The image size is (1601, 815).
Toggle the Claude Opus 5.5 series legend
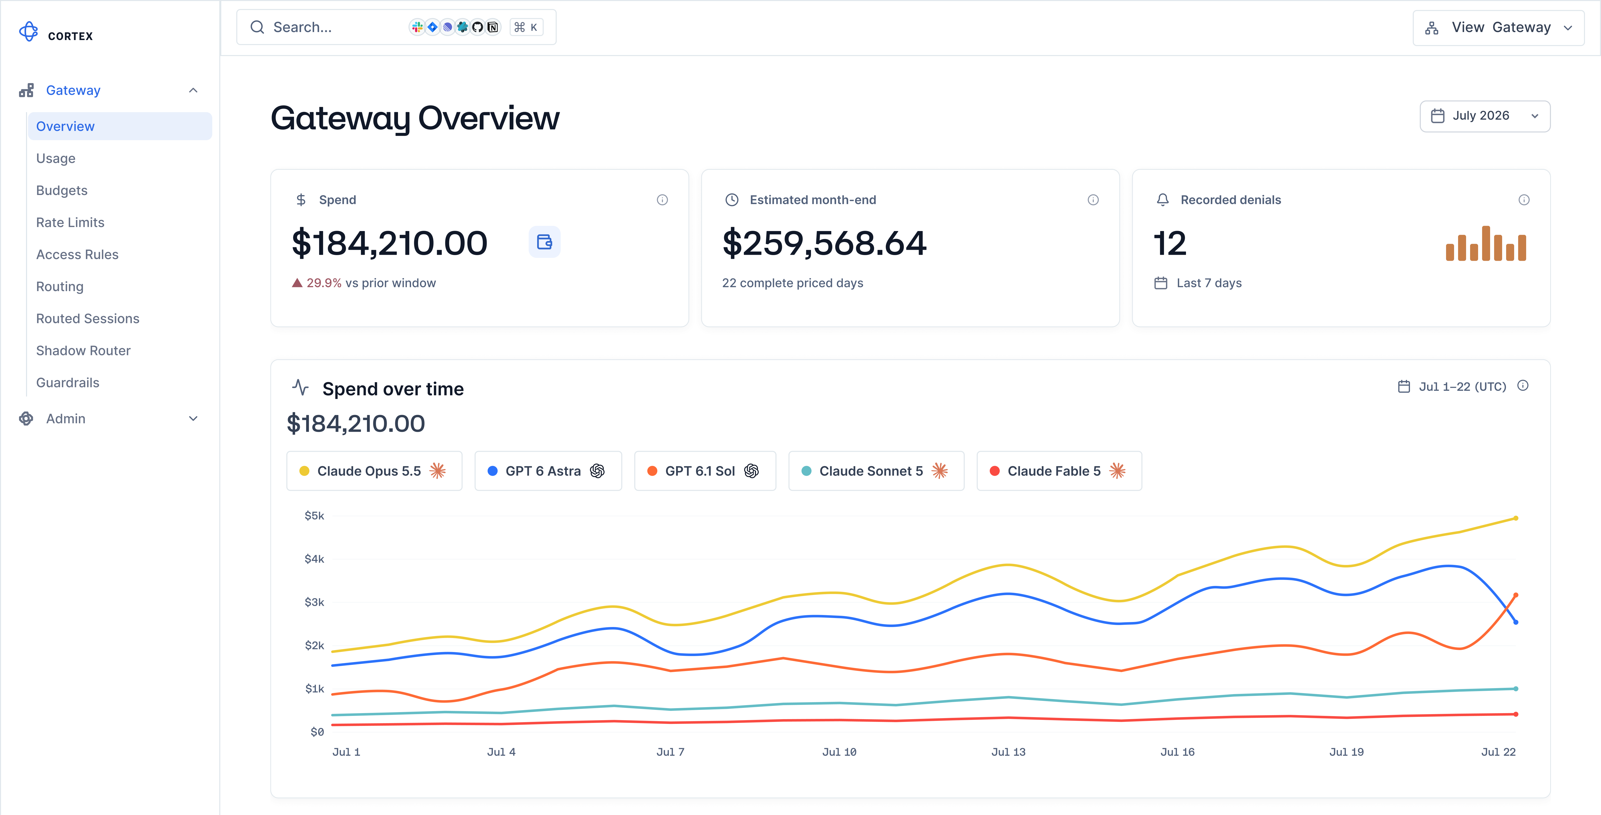pyautogui.click(x=374, y=471)
